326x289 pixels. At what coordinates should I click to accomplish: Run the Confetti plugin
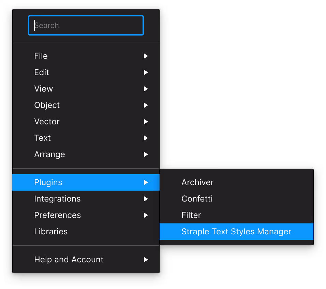click(x=237, y=199)
